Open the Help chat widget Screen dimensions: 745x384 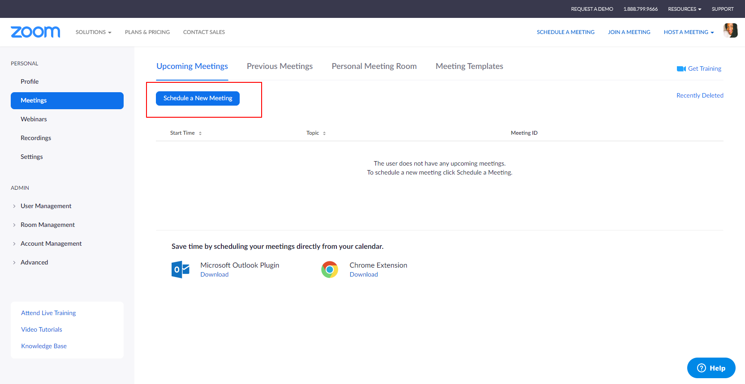pos(711,368)
